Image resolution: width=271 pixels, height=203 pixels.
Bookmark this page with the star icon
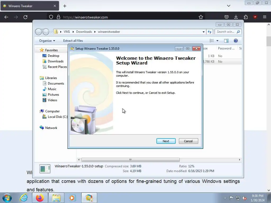[201, 17]
